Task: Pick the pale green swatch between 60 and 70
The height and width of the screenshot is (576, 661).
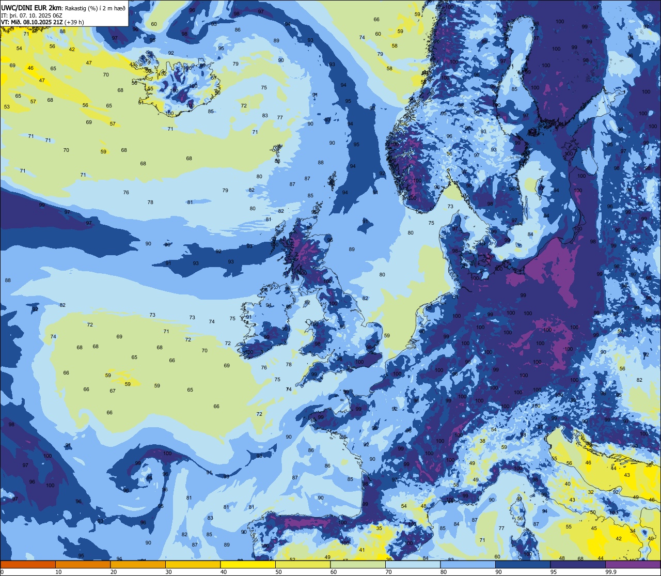Action: click(x=358, y=564)
